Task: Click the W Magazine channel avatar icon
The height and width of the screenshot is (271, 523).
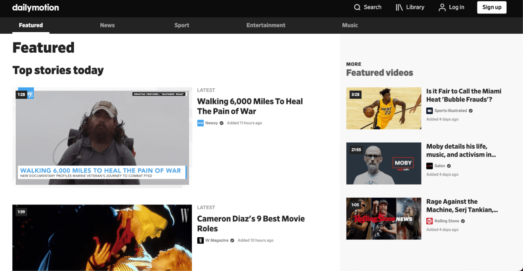Action: (x=200, y=240)
